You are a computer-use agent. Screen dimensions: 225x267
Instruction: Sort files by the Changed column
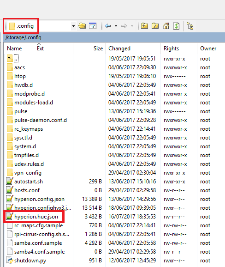pos(119,49)
